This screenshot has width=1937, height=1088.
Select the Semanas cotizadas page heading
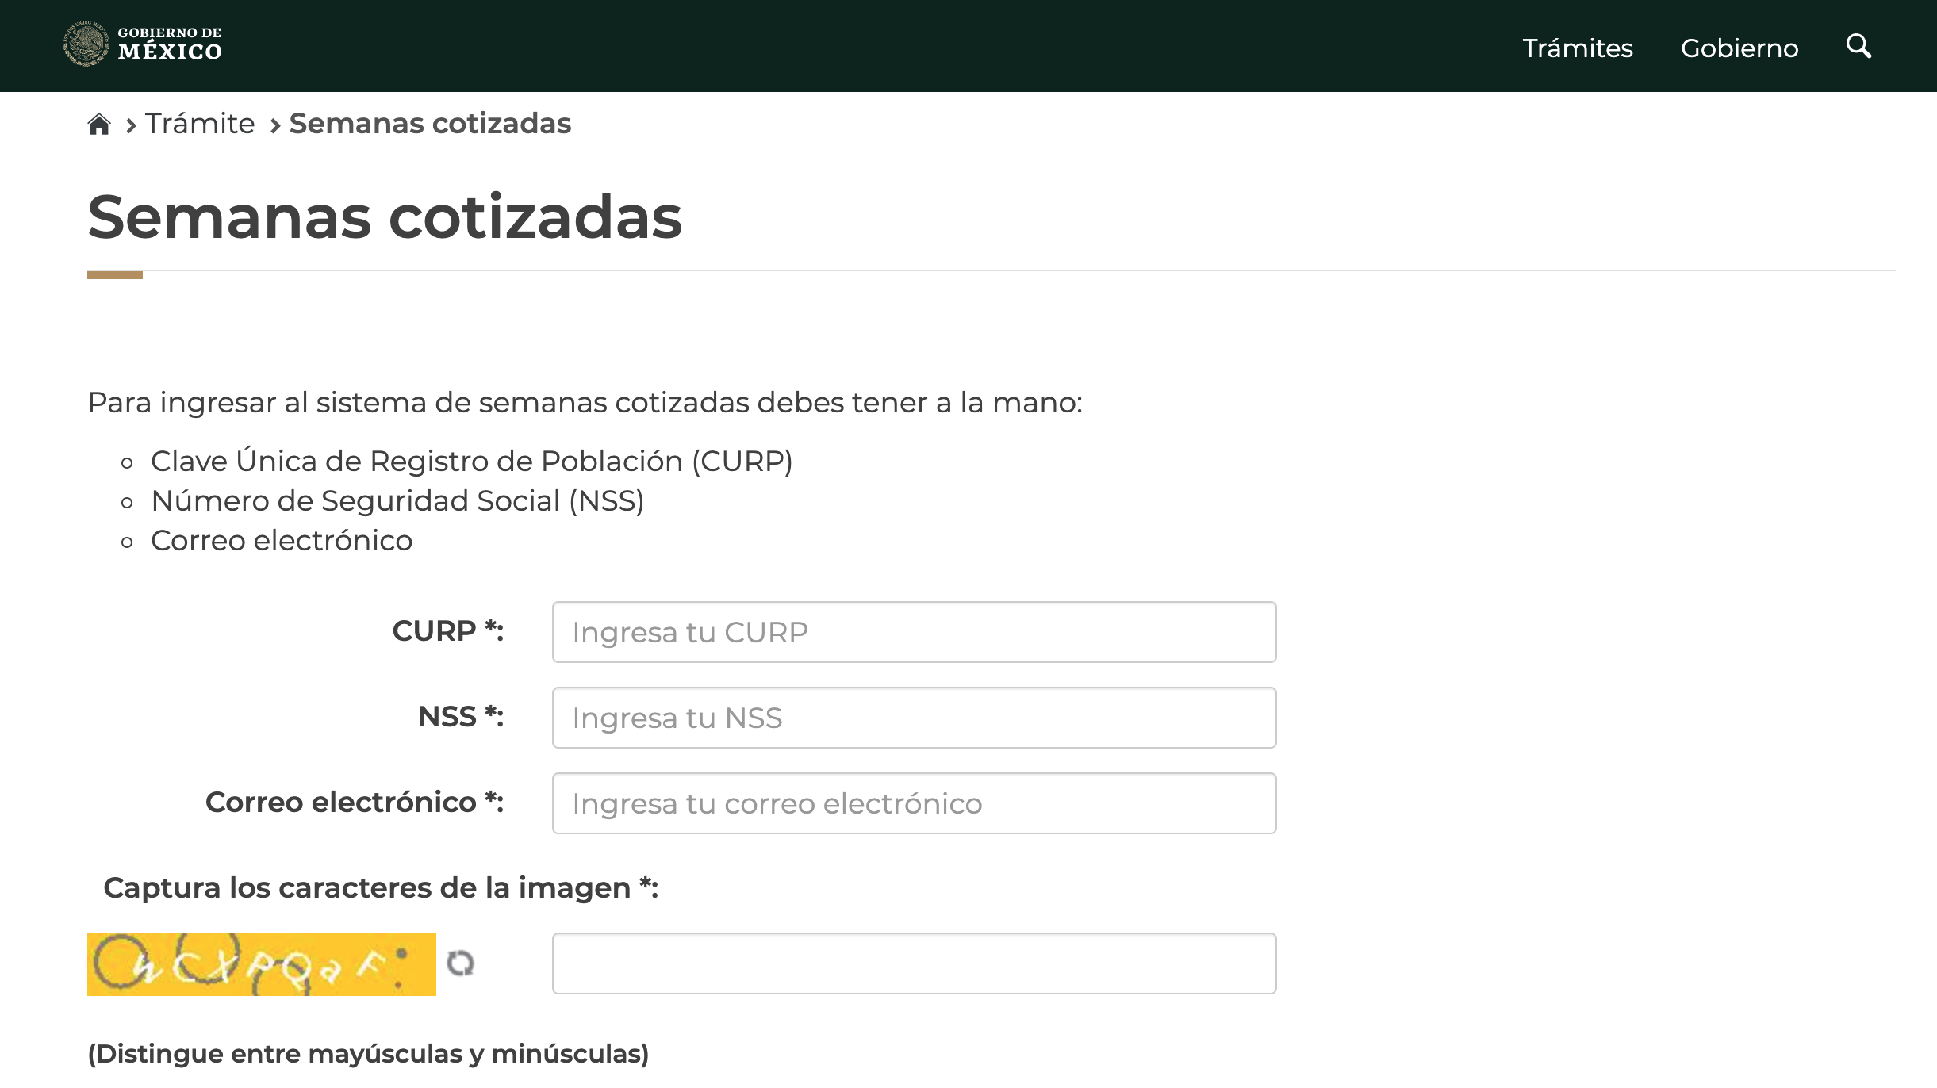click(384, 215)
